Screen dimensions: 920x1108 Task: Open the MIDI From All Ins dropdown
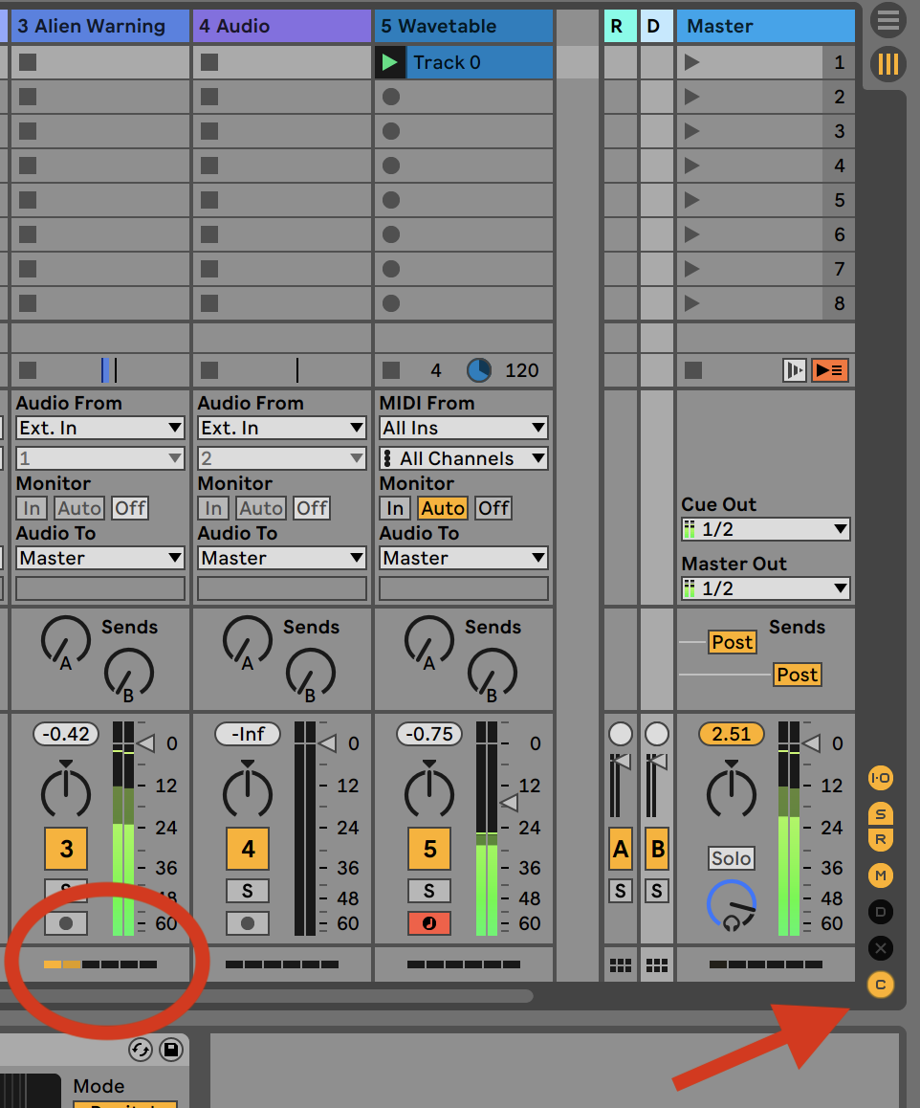coord(464,428)
